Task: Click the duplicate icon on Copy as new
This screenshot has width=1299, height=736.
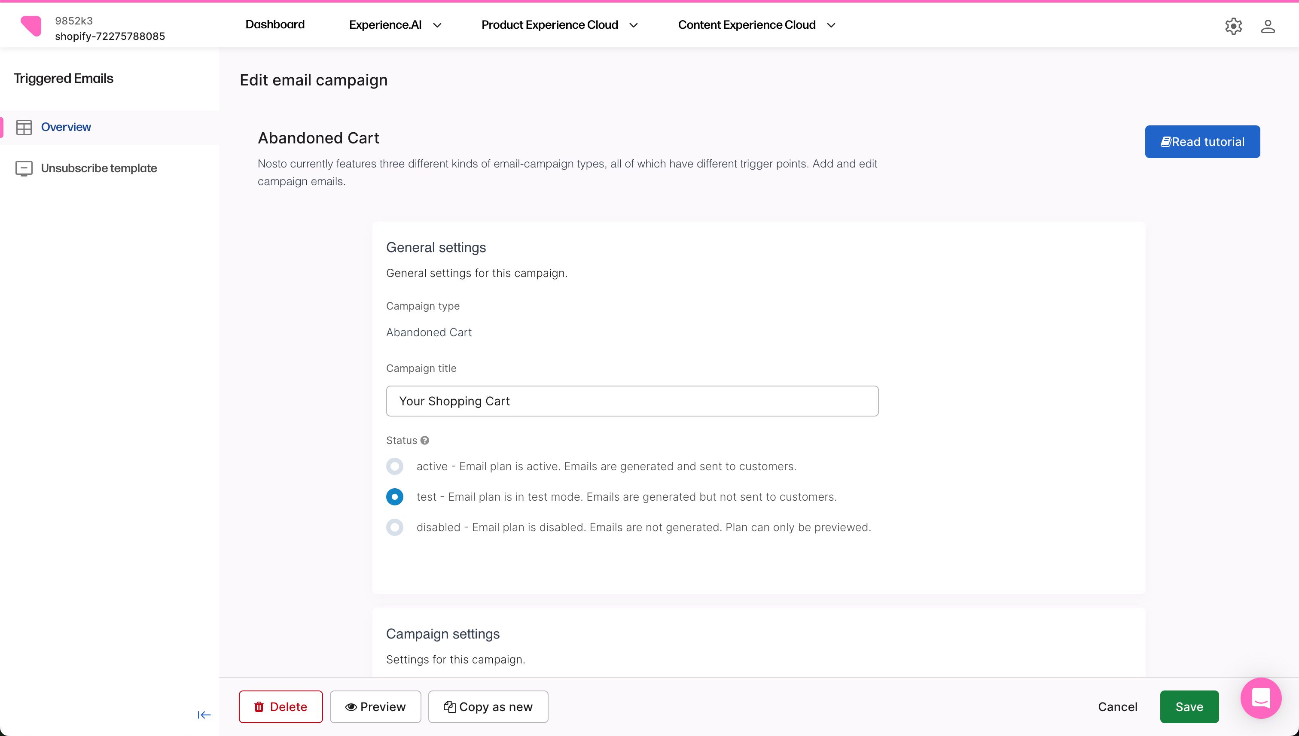Action: click(x=450, y=707)
